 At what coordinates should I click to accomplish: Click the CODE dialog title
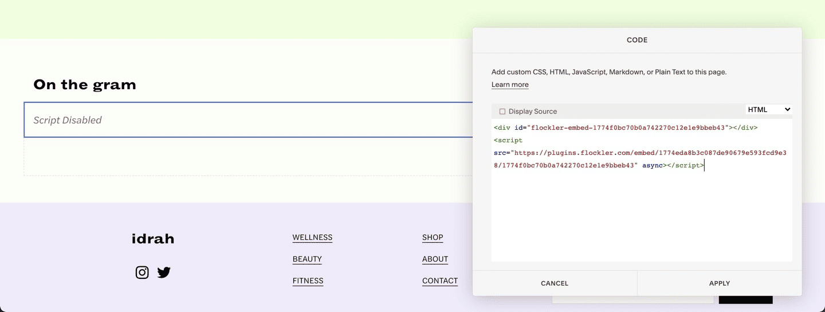pyautogui.click(x=637, y=40)
